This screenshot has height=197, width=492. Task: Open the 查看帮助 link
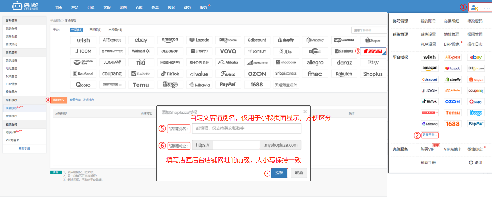coord(75,100)
